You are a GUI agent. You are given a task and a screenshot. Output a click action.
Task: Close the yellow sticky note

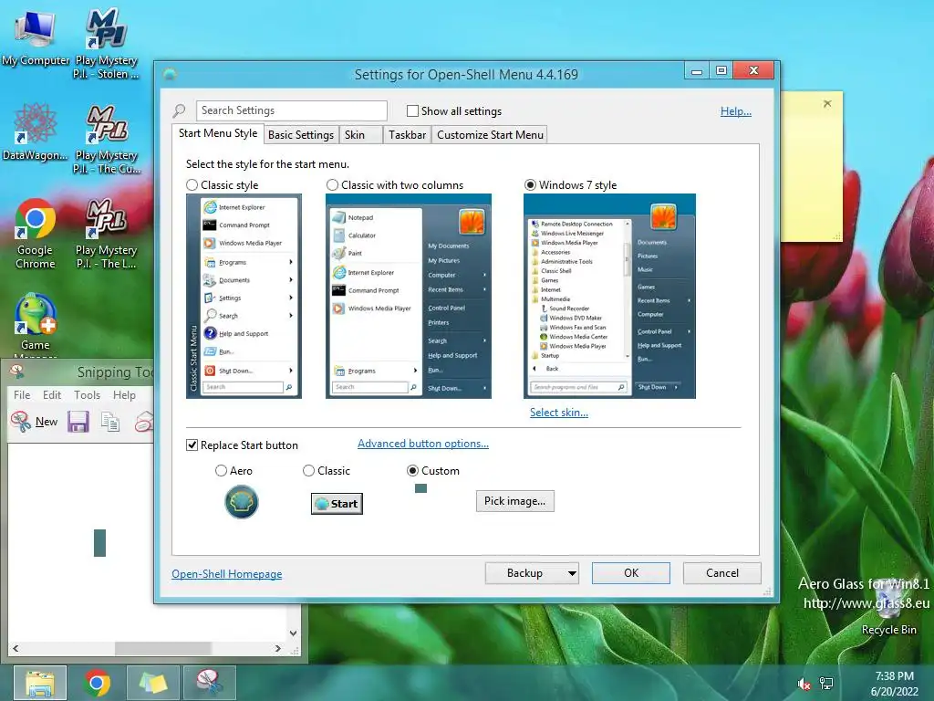(827, 104)
